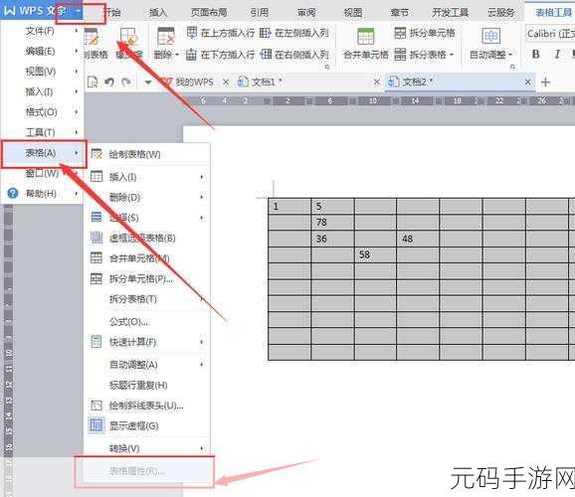Toggle 显示虚框(G) gridlines option
The height and width of the screenshot is (497, 575).
[x=147, y=425]
